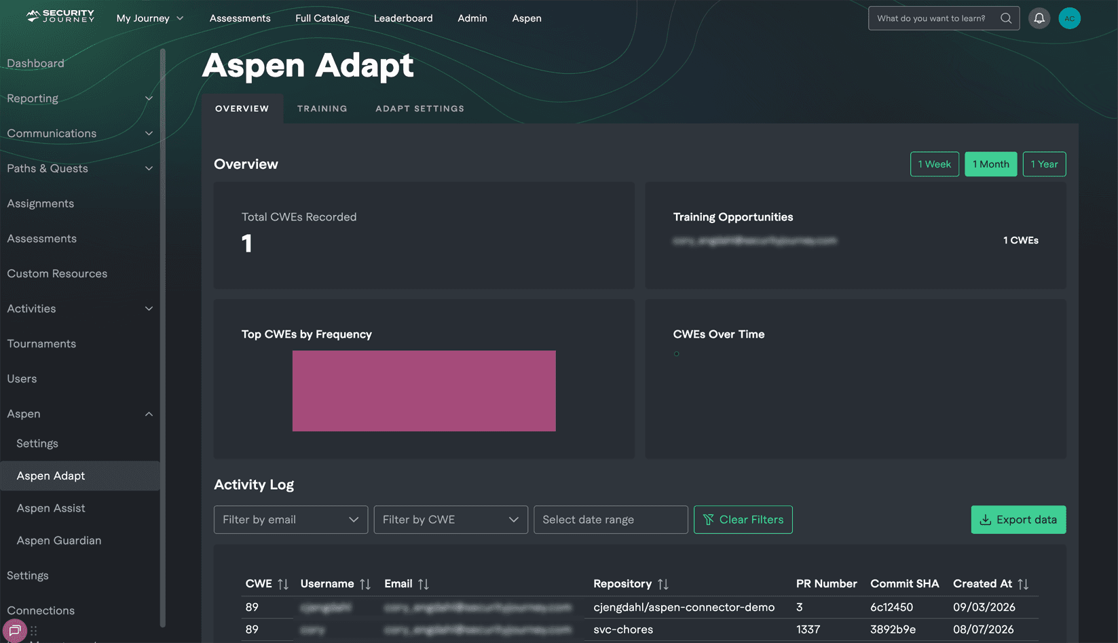Viewport: 1118px width, 643px height.
Task: Switch to the Overview tab
Action: coord(242,109)
